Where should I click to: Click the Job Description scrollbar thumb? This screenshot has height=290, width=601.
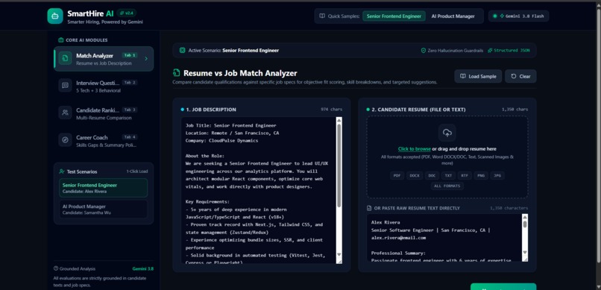click(x=339, y=166)
